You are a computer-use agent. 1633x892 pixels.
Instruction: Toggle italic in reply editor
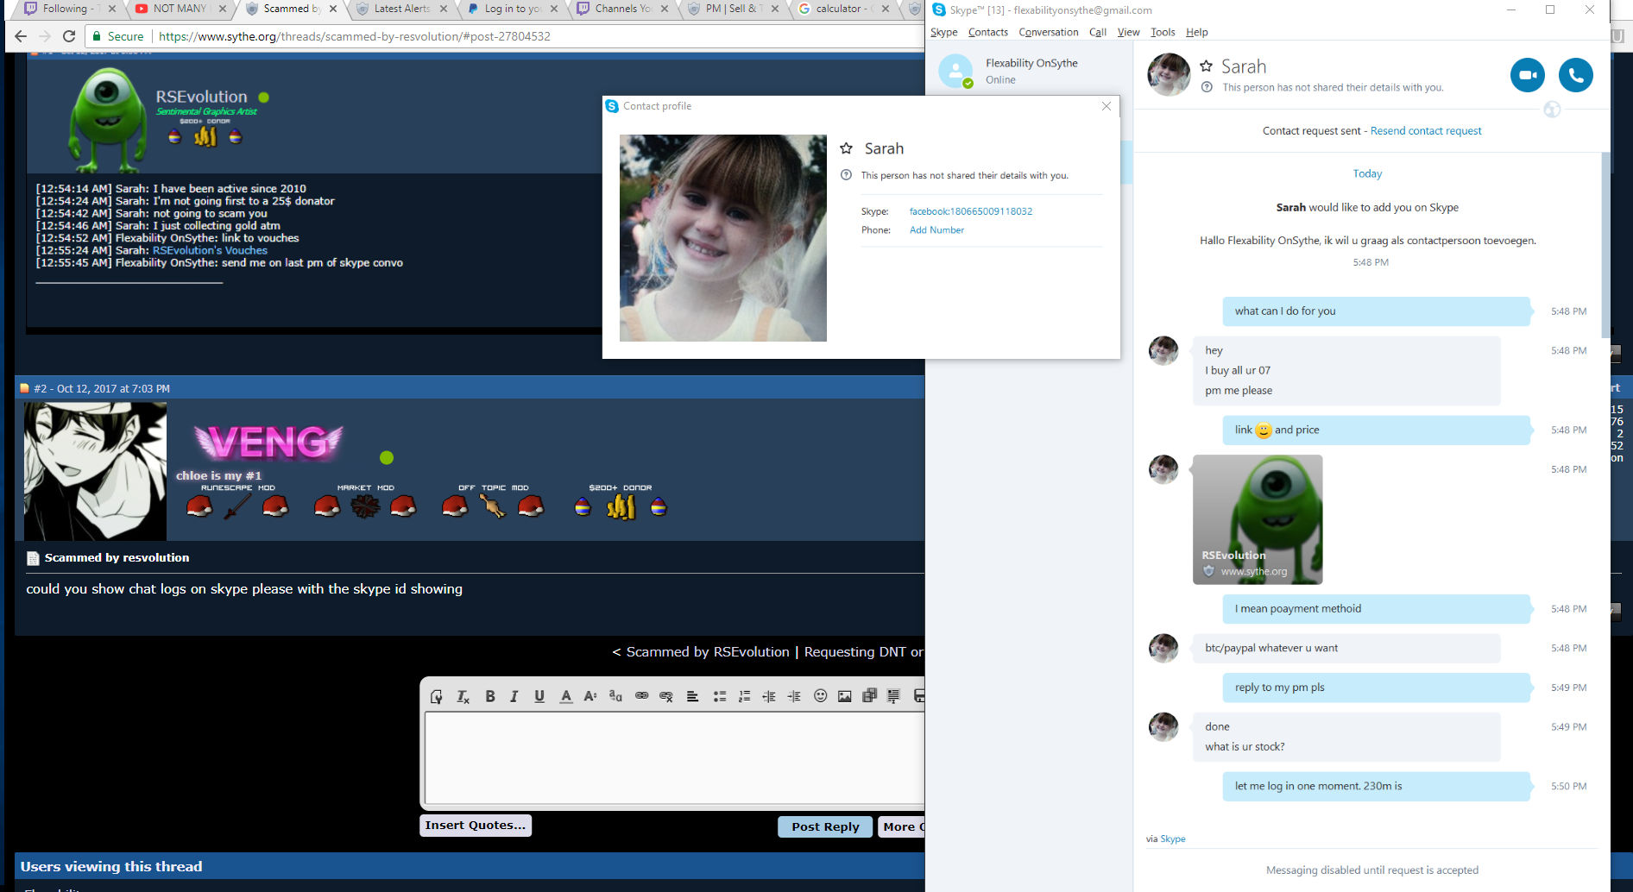click(x=514, y=696)
